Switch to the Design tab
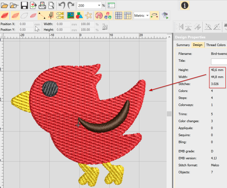Image resolution: width=227 pixels, height=188 pixels. click(x=198, y=45)
